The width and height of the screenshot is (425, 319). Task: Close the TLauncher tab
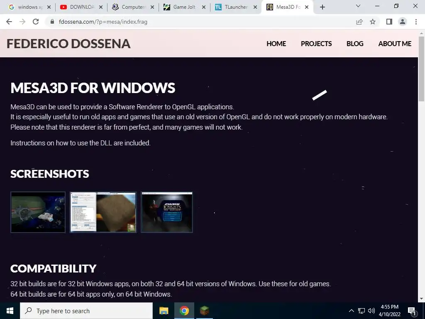[255, 7]
